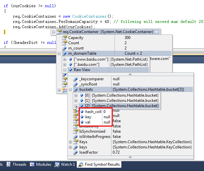Click the m_domainTable field icon
The height and width of the screenshot is (171, 204).
[64, 53]
